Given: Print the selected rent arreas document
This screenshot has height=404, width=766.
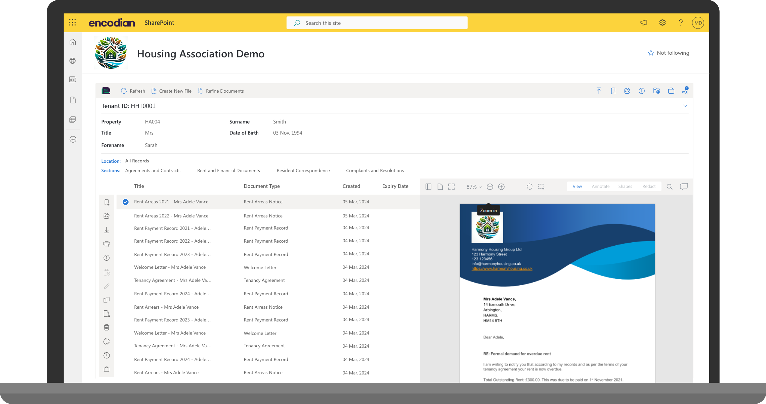Looking at the screenshot, I should [x=107, y=244].
